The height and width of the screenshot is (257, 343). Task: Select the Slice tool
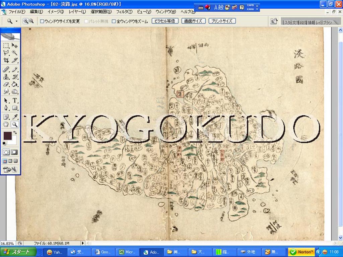point(14,60)
